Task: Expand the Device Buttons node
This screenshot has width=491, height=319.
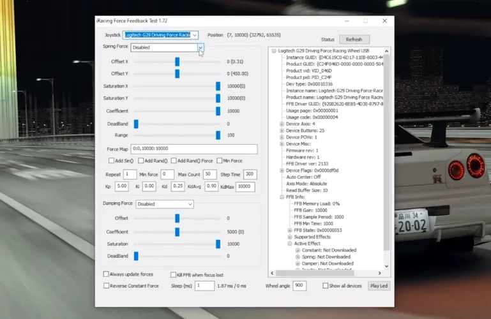Action: pyautogui.click(x=282, y=131)
